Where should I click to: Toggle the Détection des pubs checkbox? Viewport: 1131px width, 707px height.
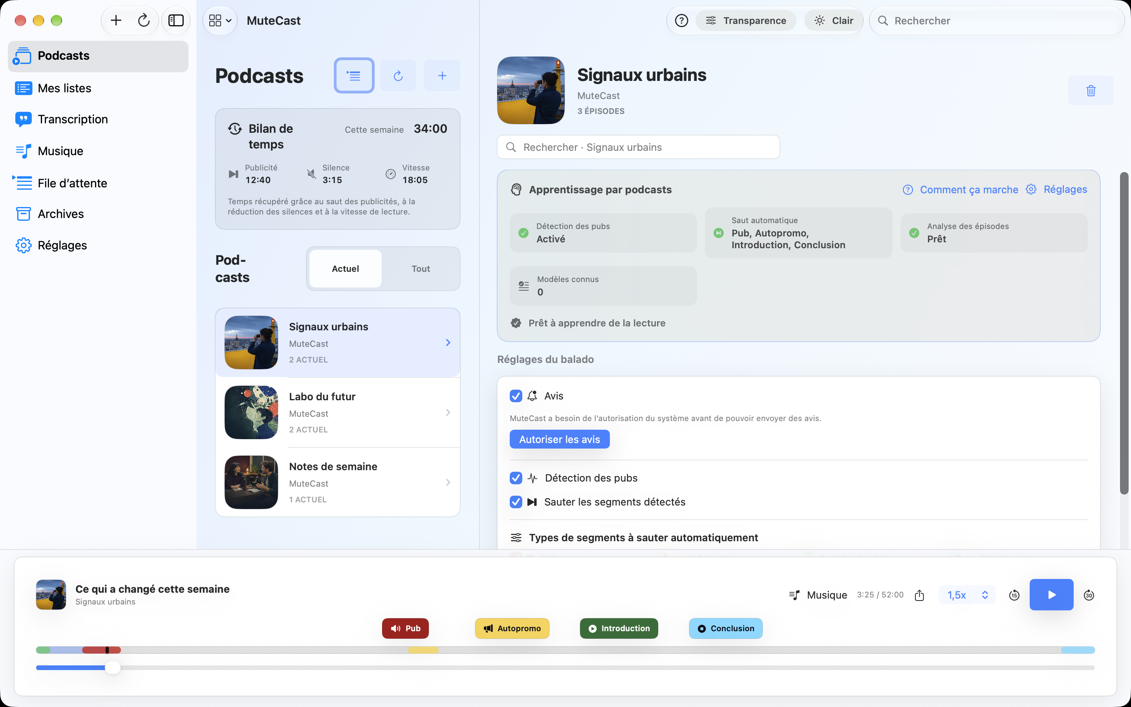(x=516, y=478)
